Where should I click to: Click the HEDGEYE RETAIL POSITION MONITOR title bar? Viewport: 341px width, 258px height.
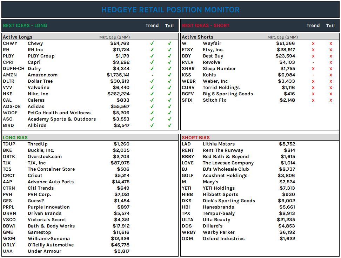(170, 9)
